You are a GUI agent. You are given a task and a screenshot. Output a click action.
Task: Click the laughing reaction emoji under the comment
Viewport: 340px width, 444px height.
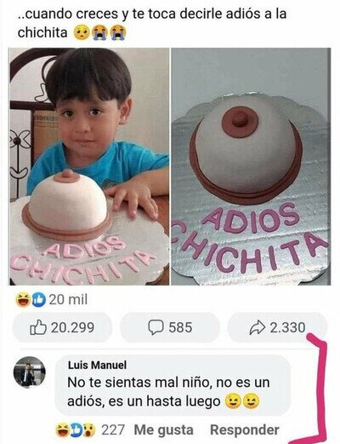(63, 430)
